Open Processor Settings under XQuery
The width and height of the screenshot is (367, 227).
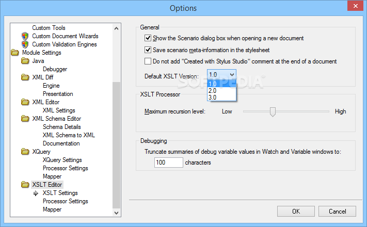pyautogui.click(x=66, y=168)
